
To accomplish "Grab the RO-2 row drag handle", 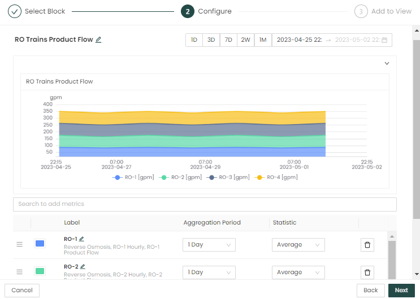I will (19, 272).
